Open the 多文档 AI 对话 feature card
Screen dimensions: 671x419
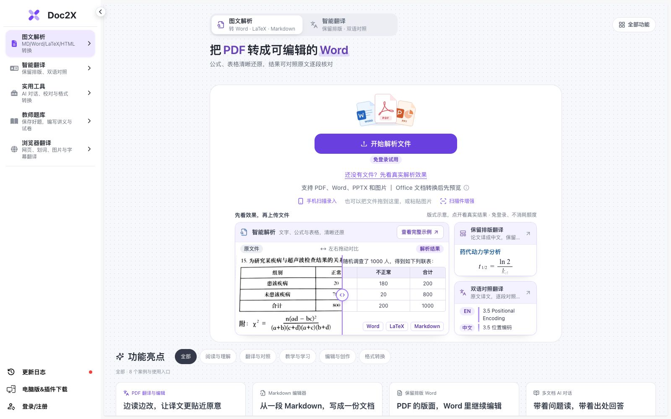click(x=591, y=399)
